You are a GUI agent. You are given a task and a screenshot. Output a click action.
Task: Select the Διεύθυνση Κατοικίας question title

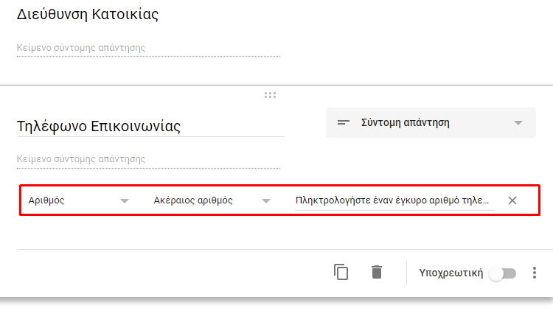point(88,15)
